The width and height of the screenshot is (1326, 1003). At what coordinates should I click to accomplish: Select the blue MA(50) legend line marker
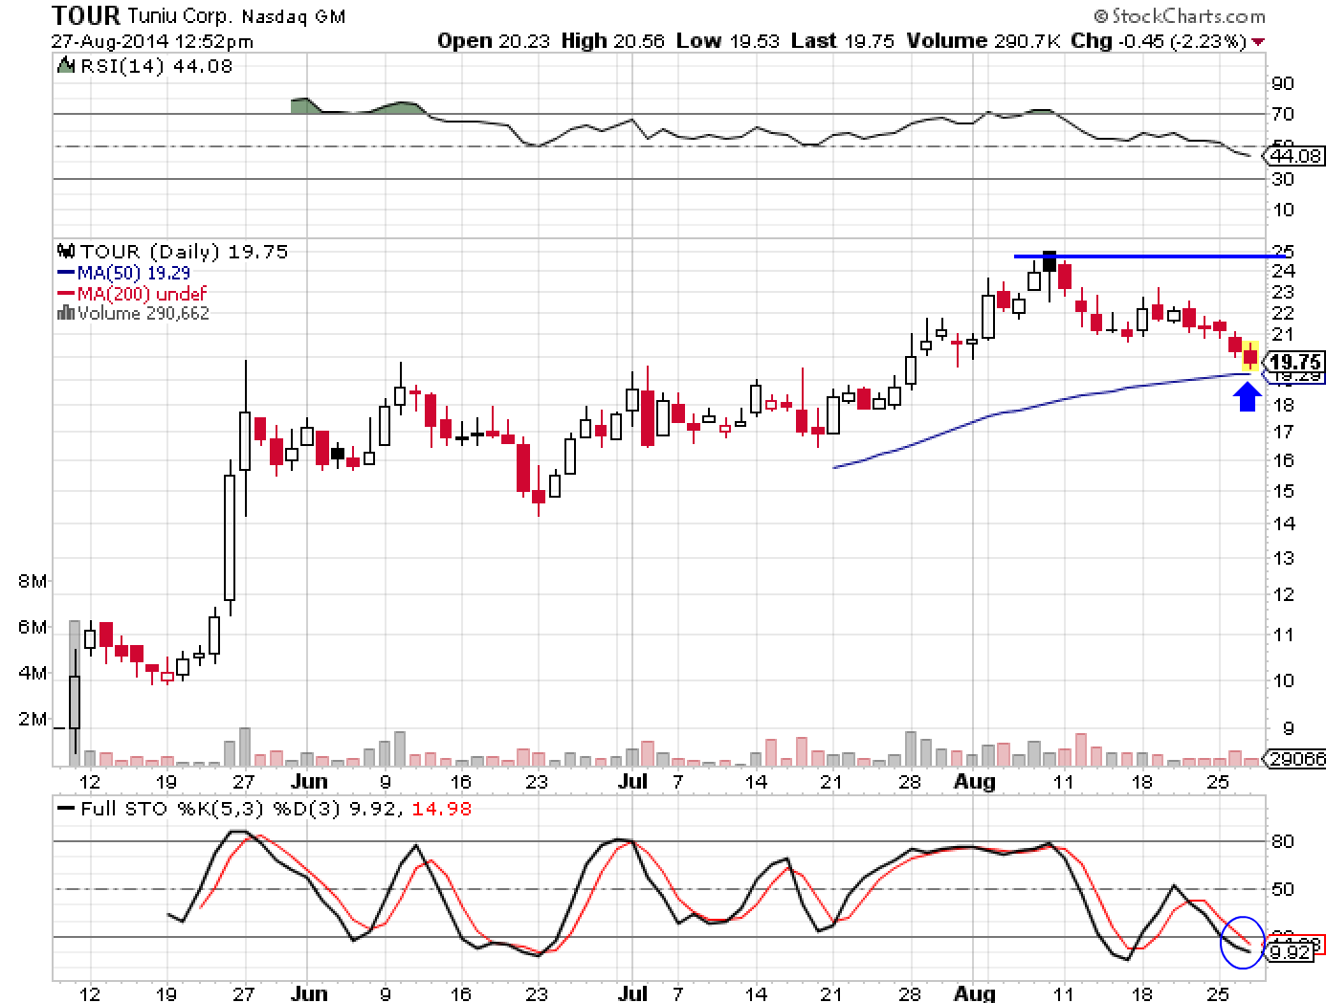click(x=65, y=273)
